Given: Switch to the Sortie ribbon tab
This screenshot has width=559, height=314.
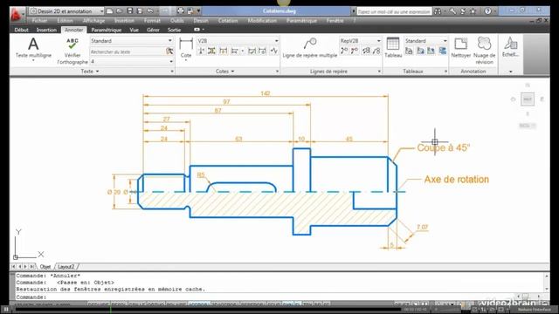Looking at the screenshot, I should (x=174, y=30).
